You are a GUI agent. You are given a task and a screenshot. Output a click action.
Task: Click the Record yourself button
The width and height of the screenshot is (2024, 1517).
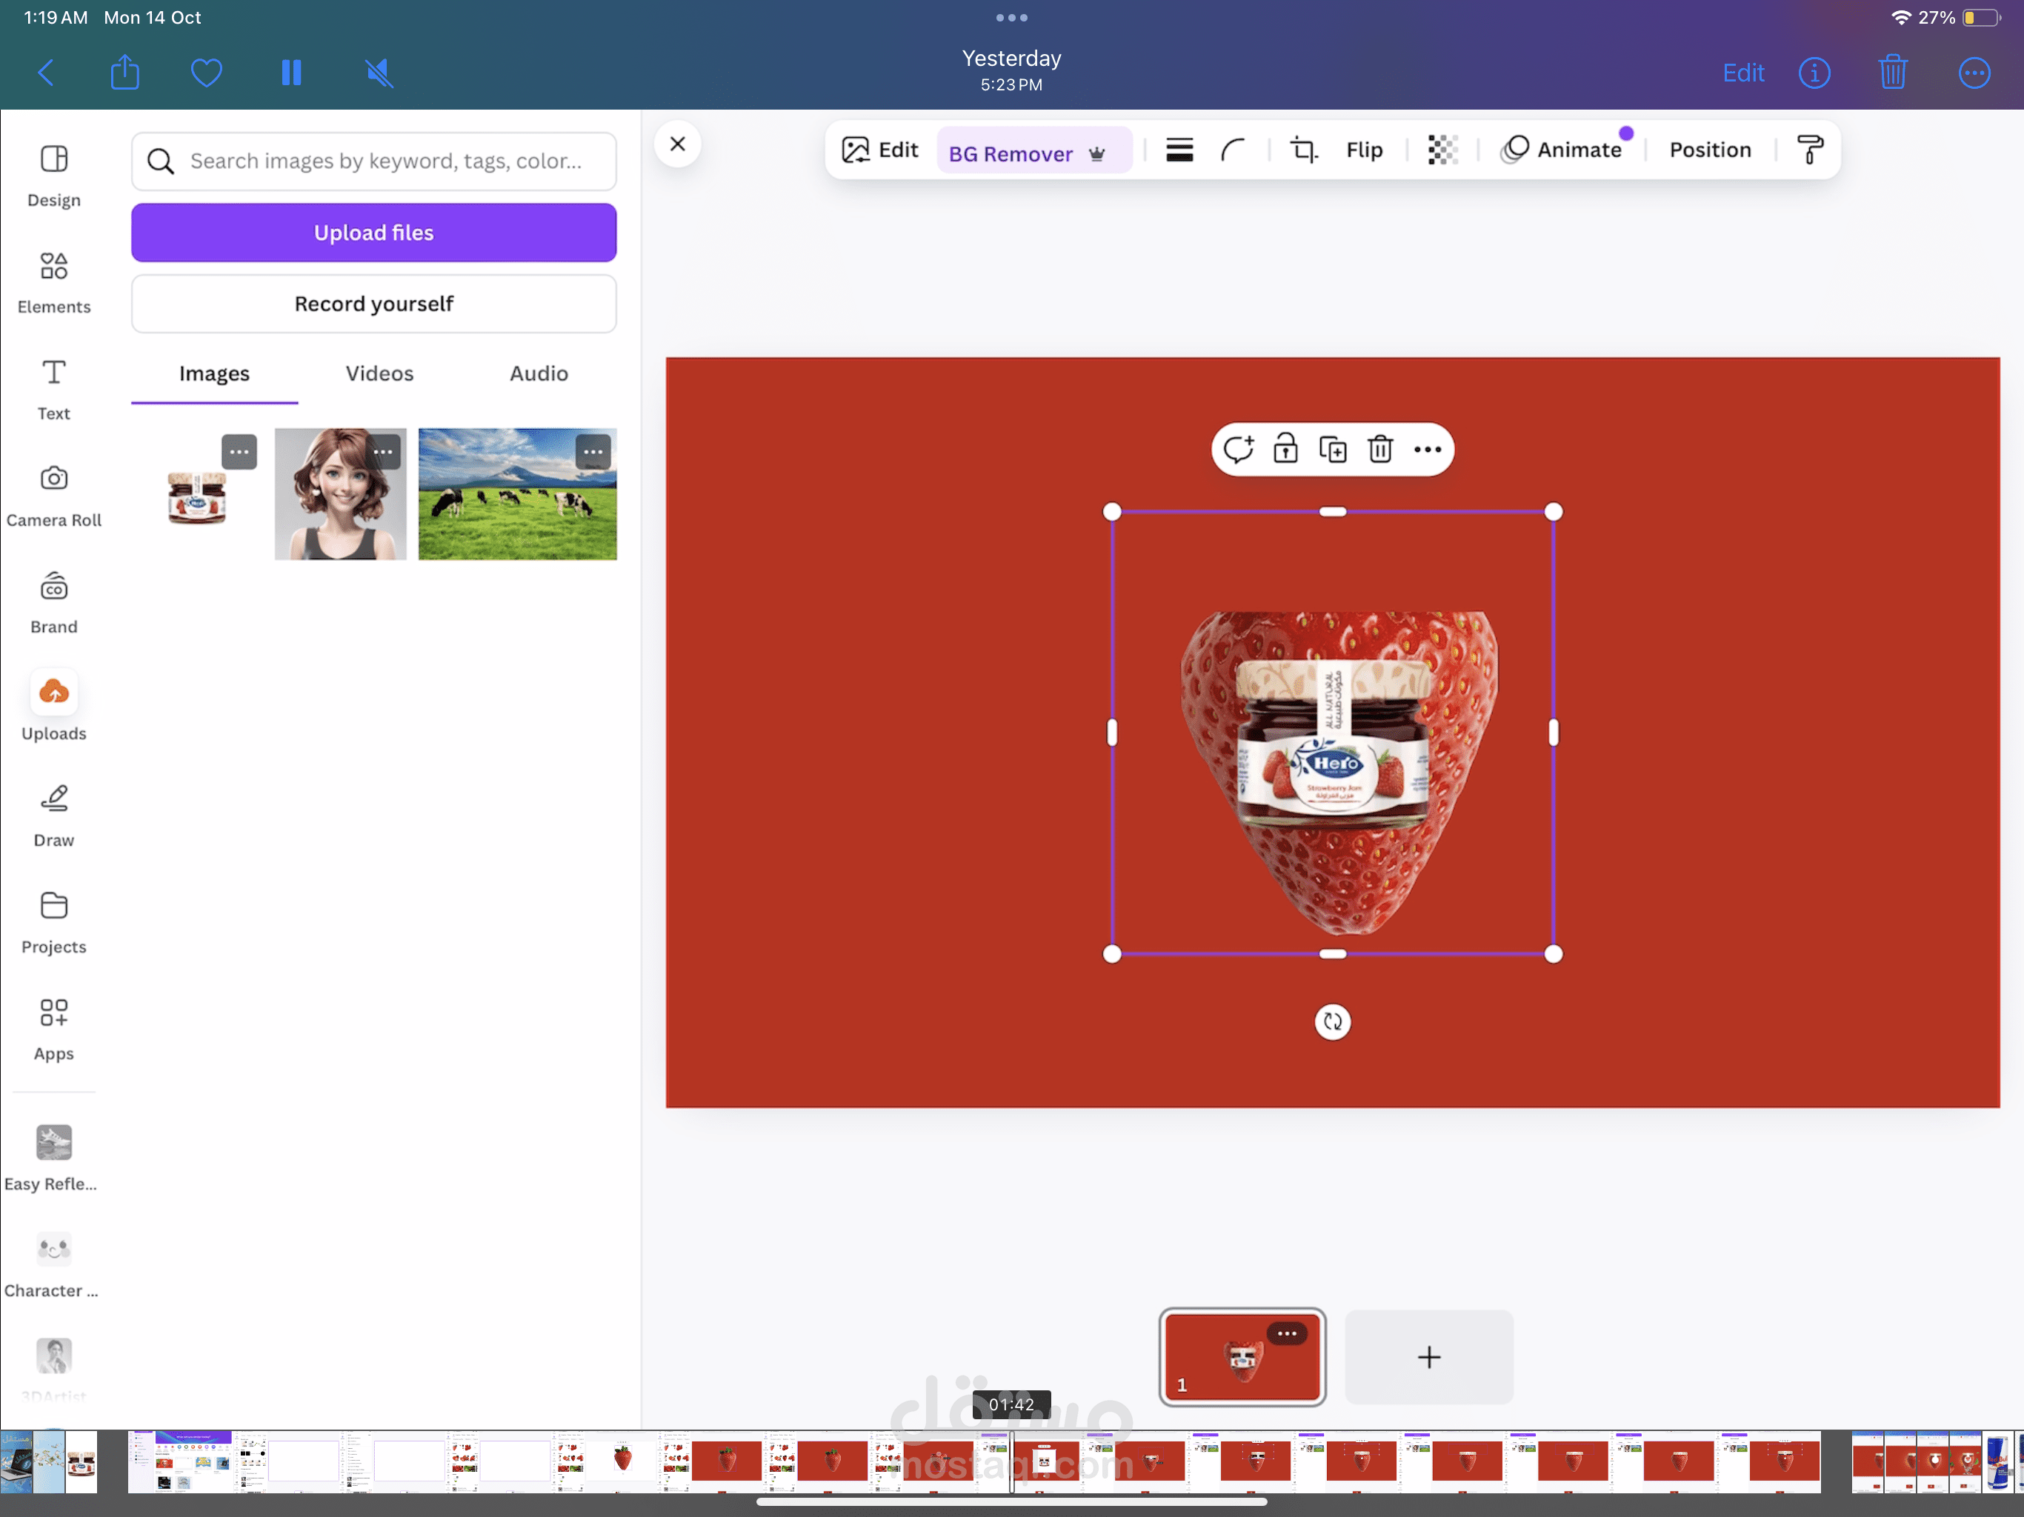373,304
